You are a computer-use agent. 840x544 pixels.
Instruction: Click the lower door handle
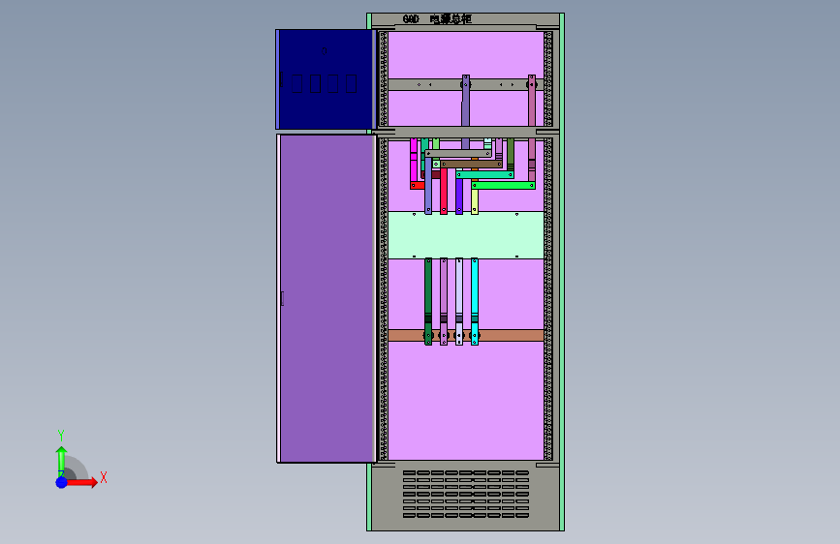(x=282, y=298)
